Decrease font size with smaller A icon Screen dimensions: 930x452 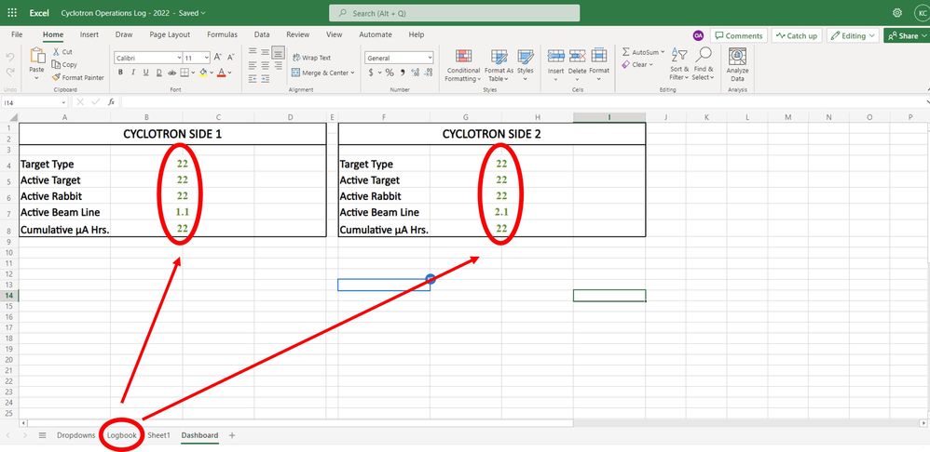click(x=230, y=58)
